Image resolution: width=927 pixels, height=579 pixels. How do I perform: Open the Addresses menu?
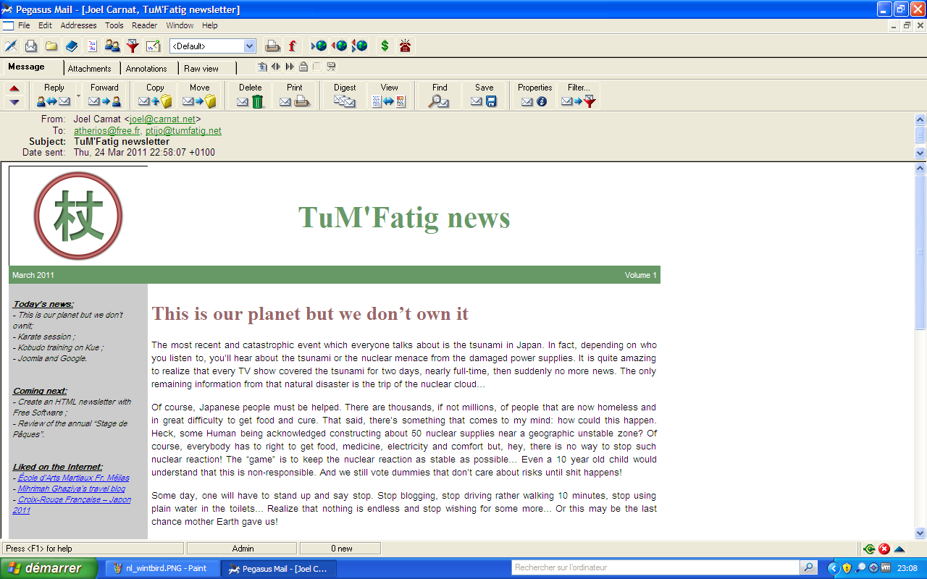pyautogui.click(x=78, y=25)
